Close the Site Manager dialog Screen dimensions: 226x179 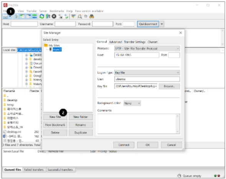(180, 33)
